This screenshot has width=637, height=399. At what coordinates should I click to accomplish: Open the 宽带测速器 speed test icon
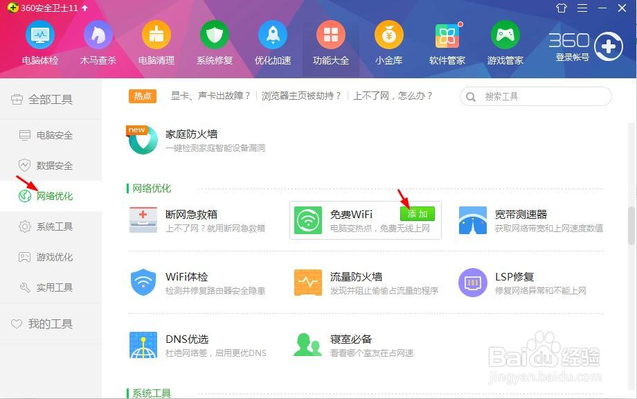pos(472,220)
